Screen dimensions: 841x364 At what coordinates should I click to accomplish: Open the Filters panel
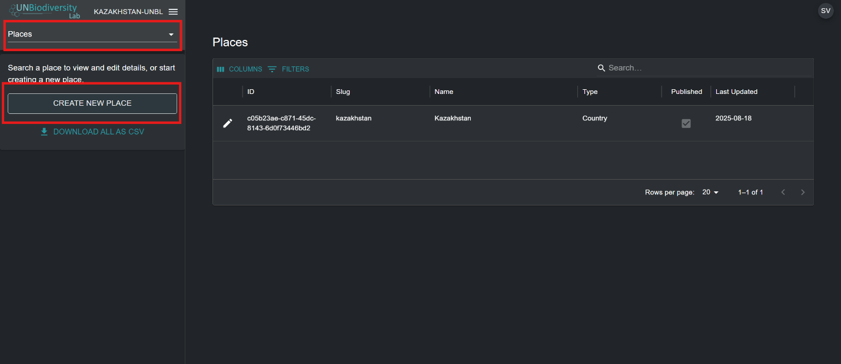pos(288,69)
